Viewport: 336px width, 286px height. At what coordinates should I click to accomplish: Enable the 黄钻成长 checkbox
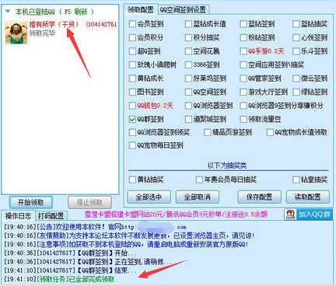(x=132, y=78)
